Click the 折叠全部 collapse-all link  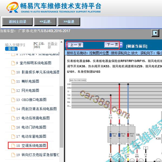[x=52, y=45]
